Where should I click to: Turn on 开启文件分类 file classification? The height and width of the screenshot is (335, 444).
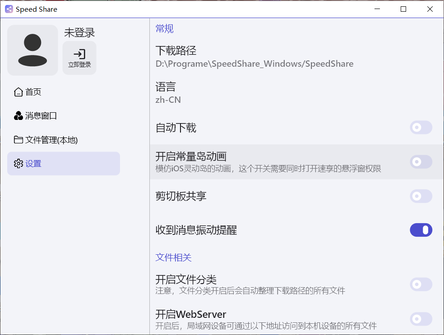[421, 285]
